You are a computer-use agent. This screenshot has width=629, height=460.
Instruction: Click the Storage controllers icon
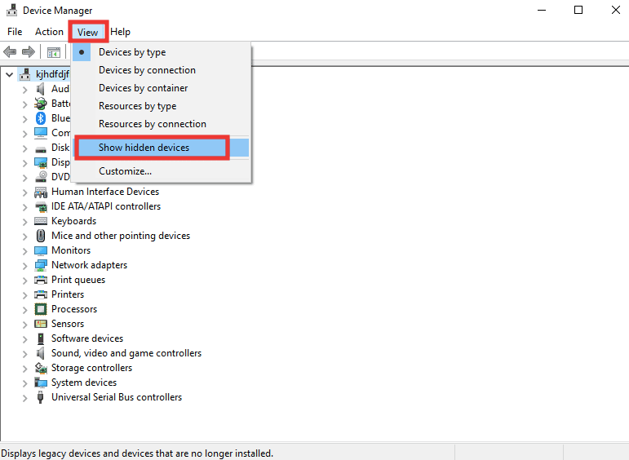click(x=41, y=368)
